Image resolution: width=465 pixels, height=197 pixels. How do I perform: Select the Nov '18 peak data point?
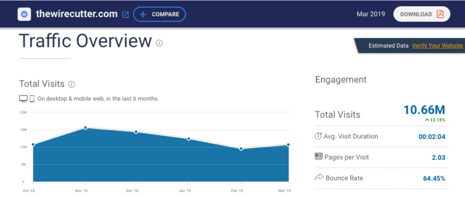[85, 128]
